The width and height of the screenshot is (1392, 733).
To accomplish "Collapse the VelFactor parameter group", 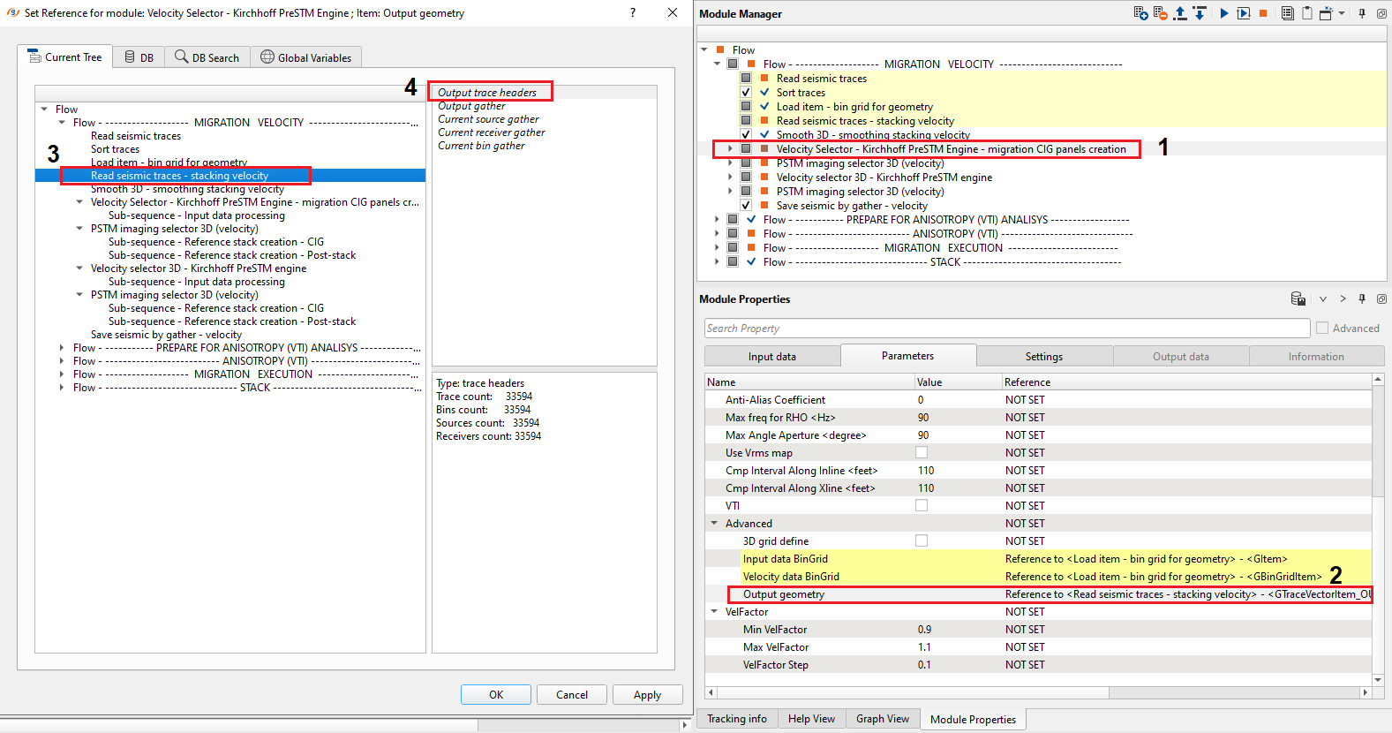I will click(714, 611).
